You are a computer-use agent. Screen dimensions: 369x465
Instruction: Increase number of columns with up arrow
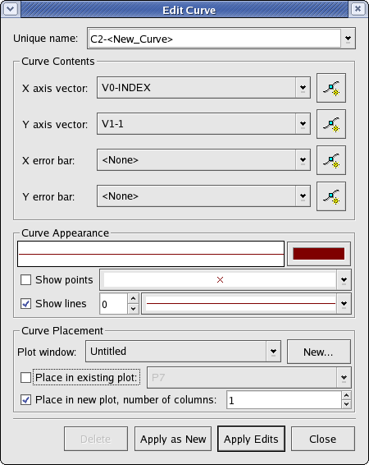click(x=346, y=395)
